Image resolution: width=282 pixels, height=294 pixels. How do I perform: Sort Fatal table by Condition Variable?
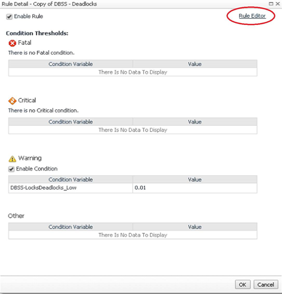[70, 64]
